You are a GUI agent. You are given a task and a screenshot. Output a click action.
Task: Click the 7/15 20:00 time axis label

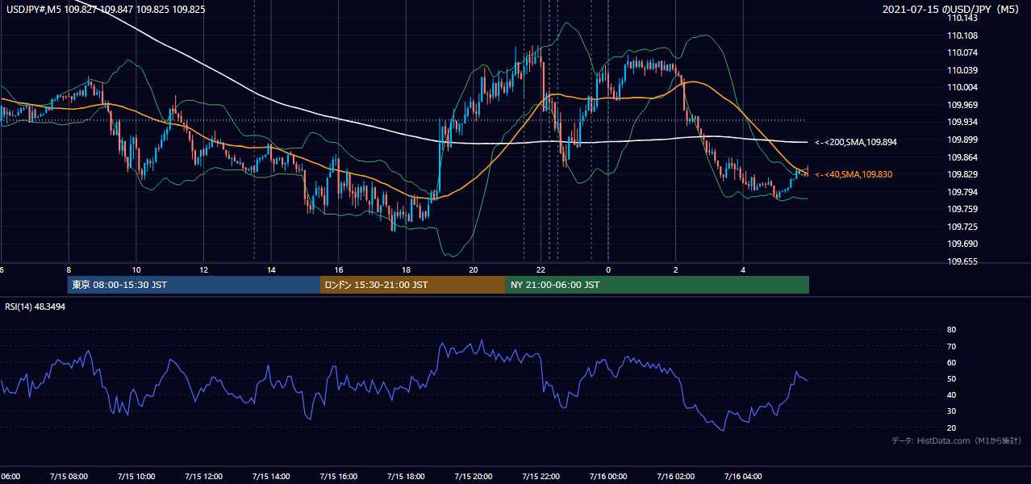[x=474, y=476]
